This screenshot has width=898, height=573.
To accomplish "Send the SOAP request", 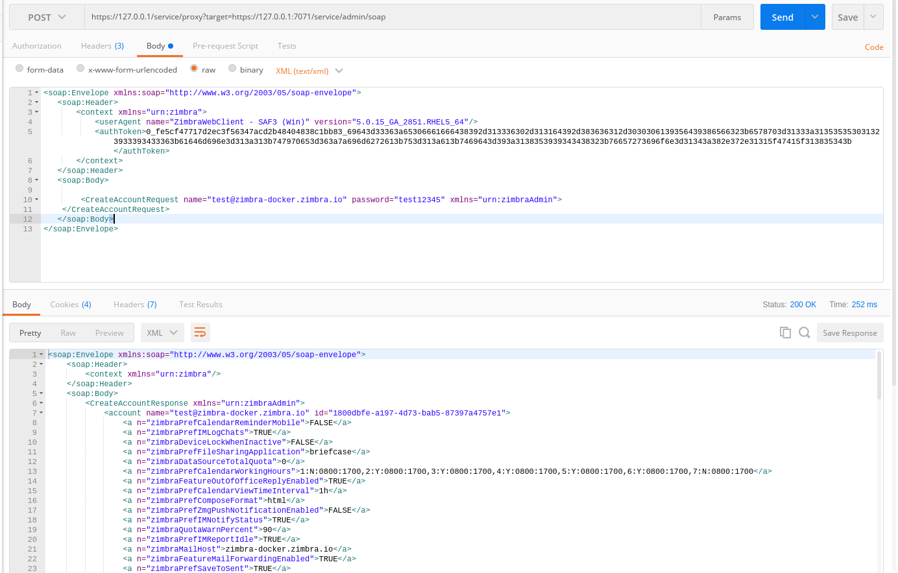I will (x=782, y=16).
